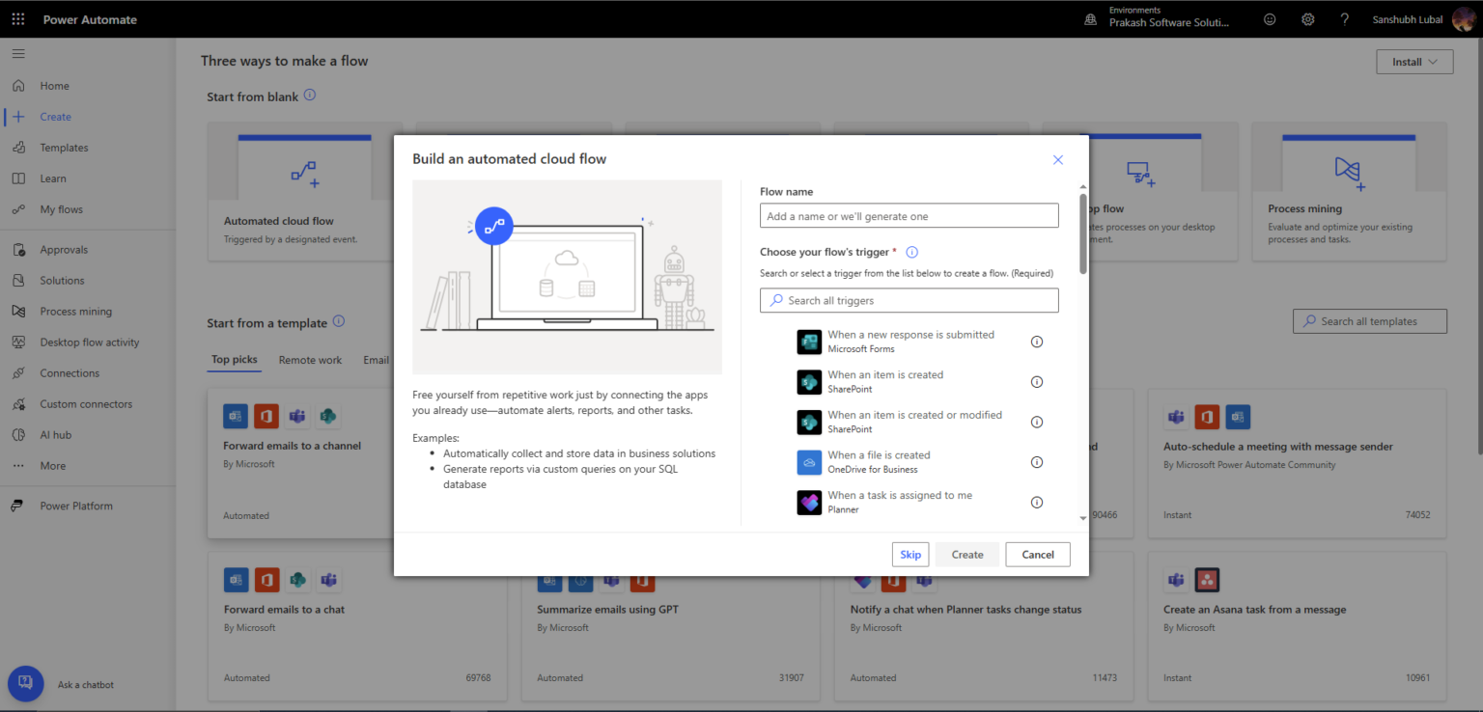Screen dimensions: 1483x712
Task: Go to Solutions in left navigation
Action: click(62, 281)
